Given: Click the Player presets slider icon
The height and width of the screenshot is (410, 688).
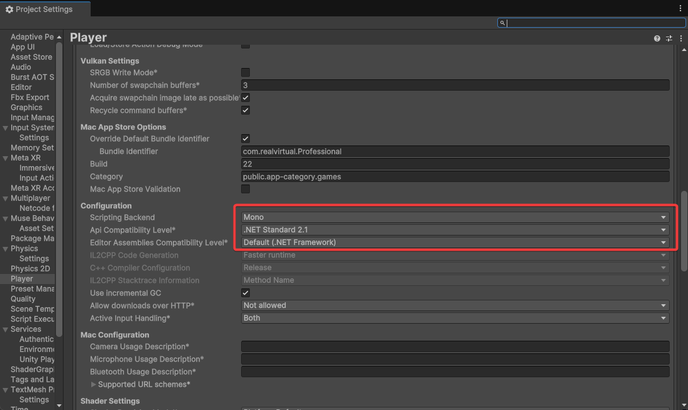Looking at the screenshot, I should pyautogui.click(x=669, y=38).
